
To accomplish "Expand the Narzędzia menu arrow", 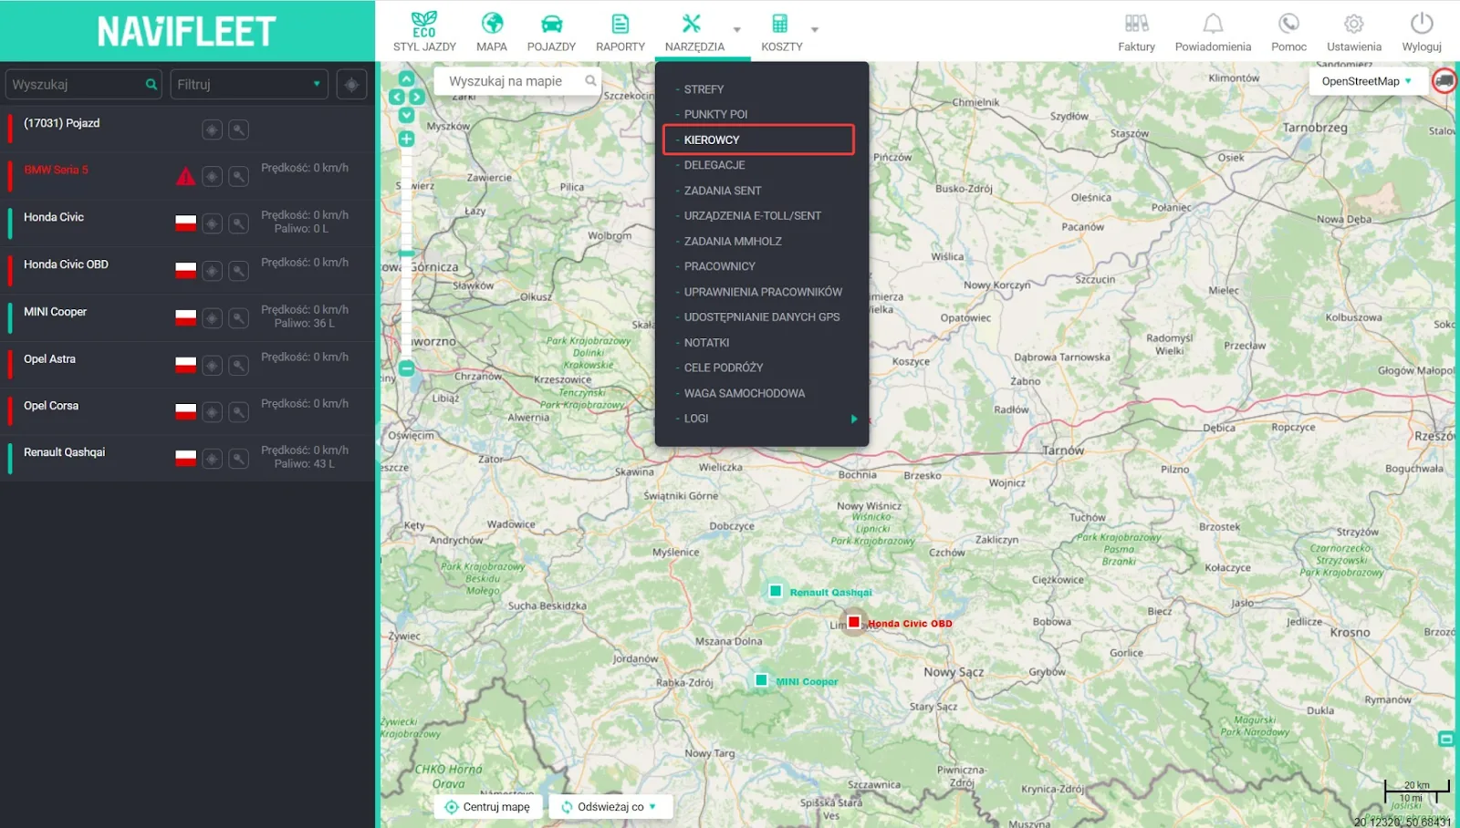I will 737,29.
